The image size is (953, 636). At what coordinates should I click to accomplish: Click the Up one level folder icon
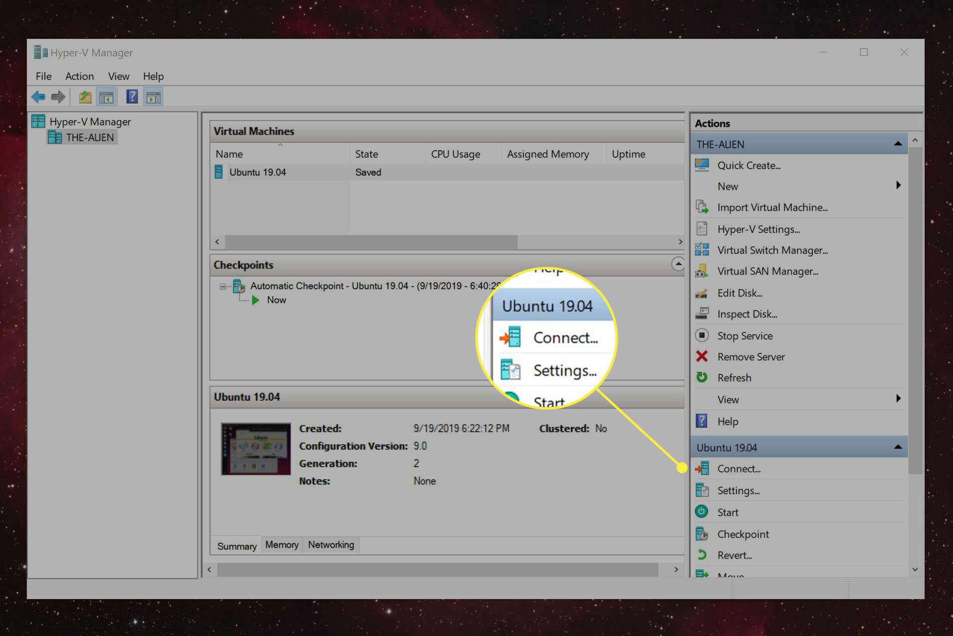tap(85, 97)
